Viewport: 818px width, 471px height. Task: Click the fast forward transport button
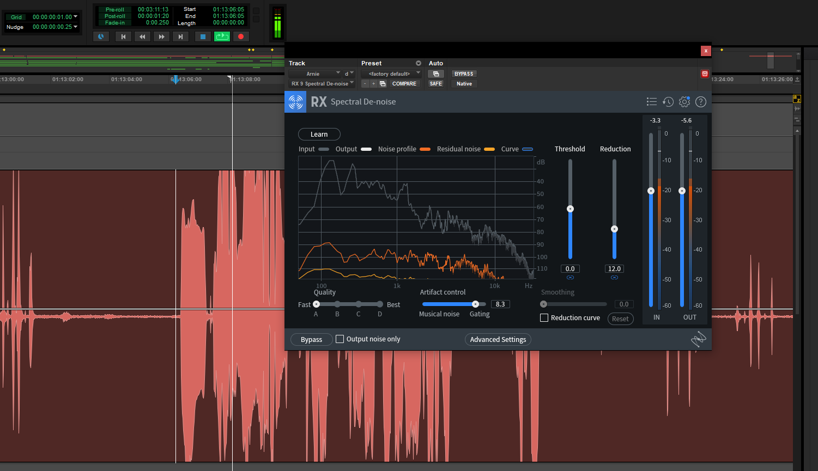[161, 36]
